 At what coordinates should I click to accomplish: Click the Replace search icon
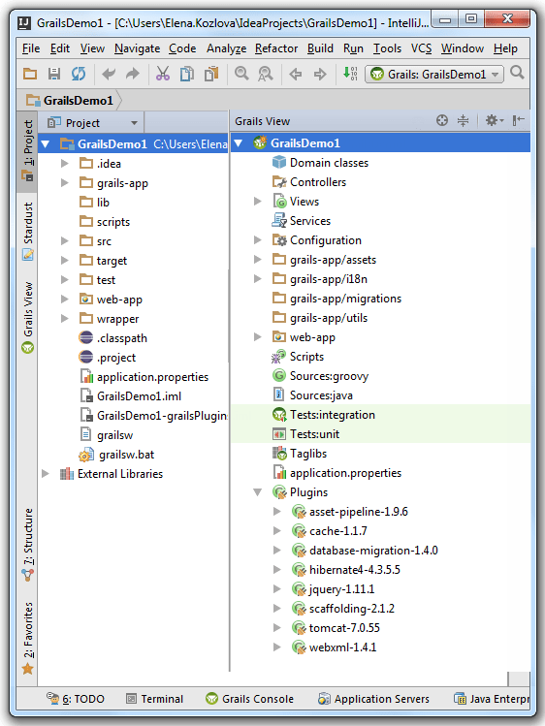click(x=266, y=74)
